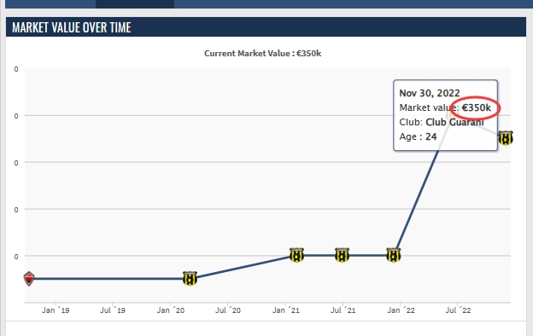This screenshot has width=533, height=336.
Task: Click the Age : 24 tooltip line
Action: (418, 136)
